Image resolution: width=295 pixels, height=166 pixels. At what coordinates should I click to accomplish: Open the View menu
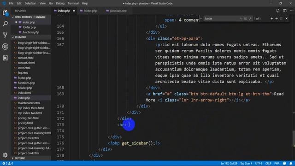coord(42,3)
